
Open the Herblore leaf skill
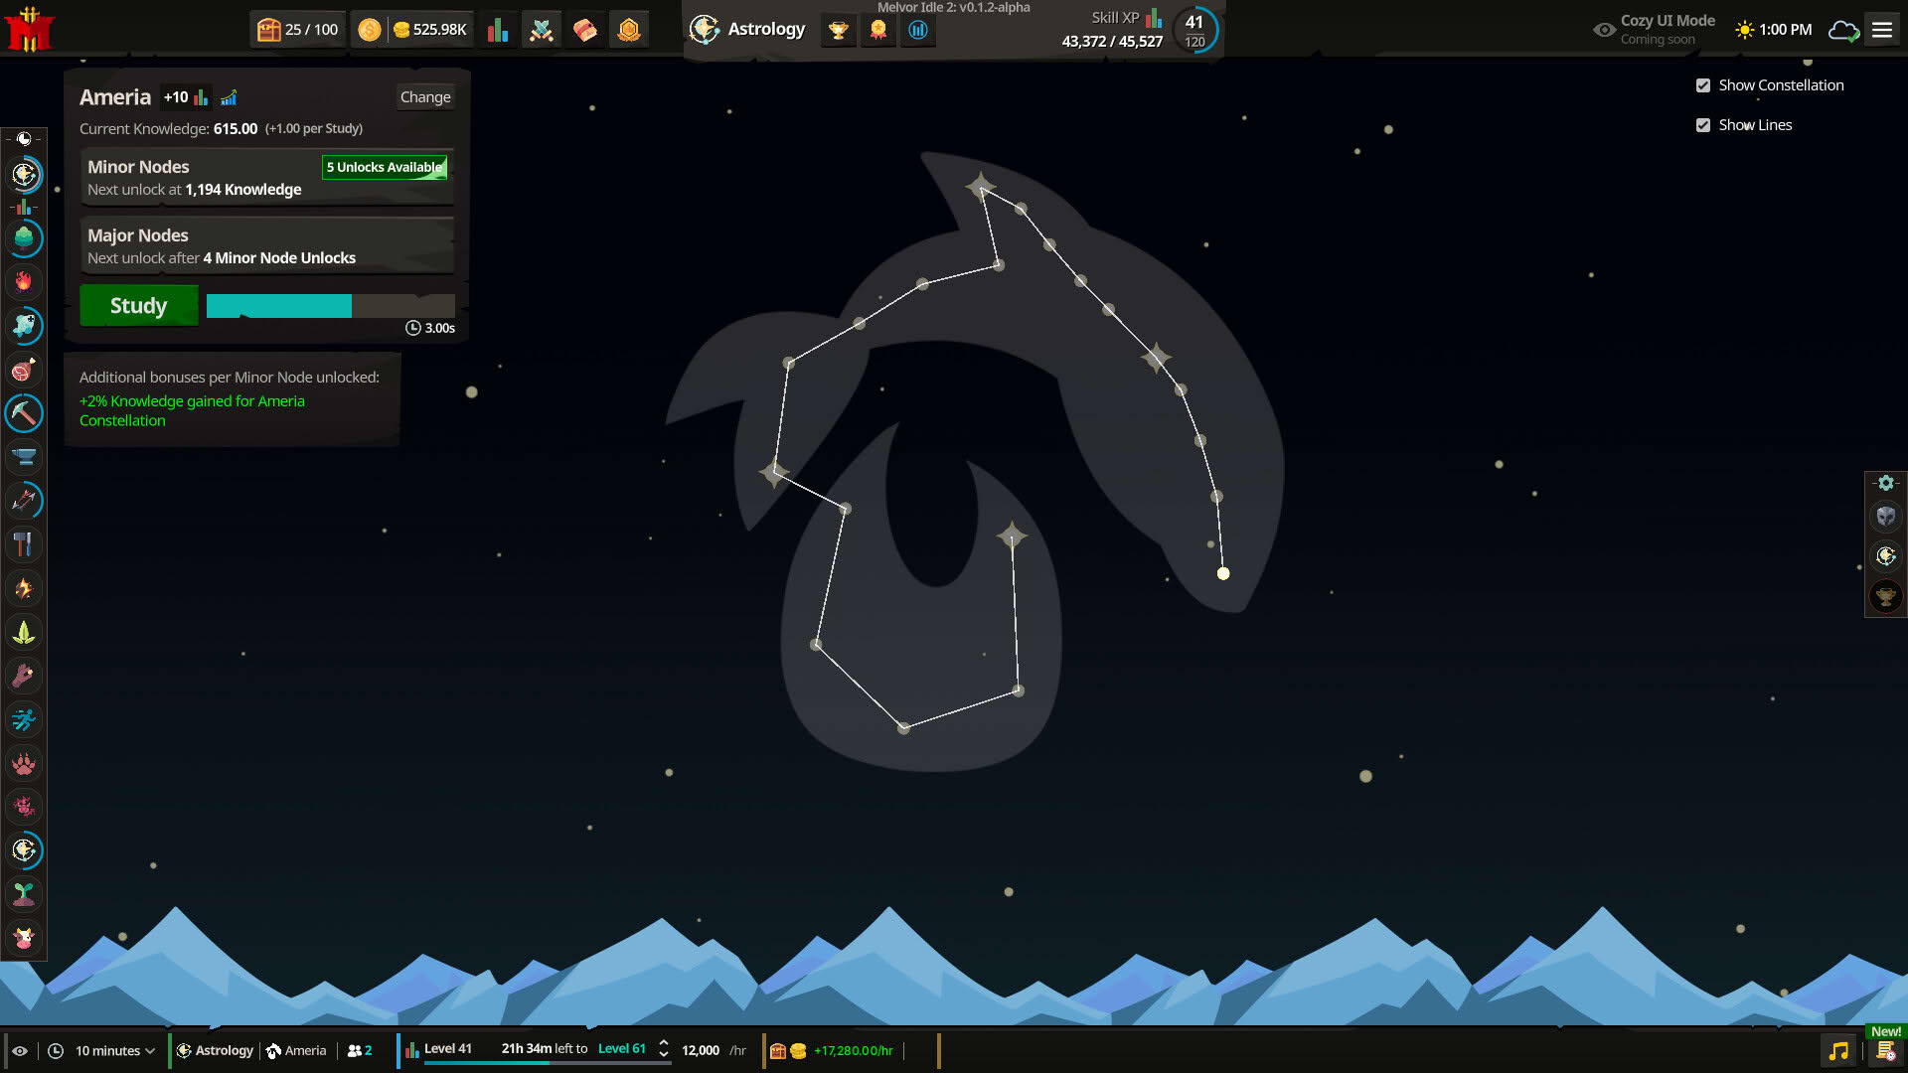point(24,632)
